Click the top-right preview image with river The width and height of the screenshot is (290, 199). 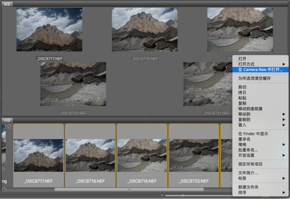[x=240, y=29]
